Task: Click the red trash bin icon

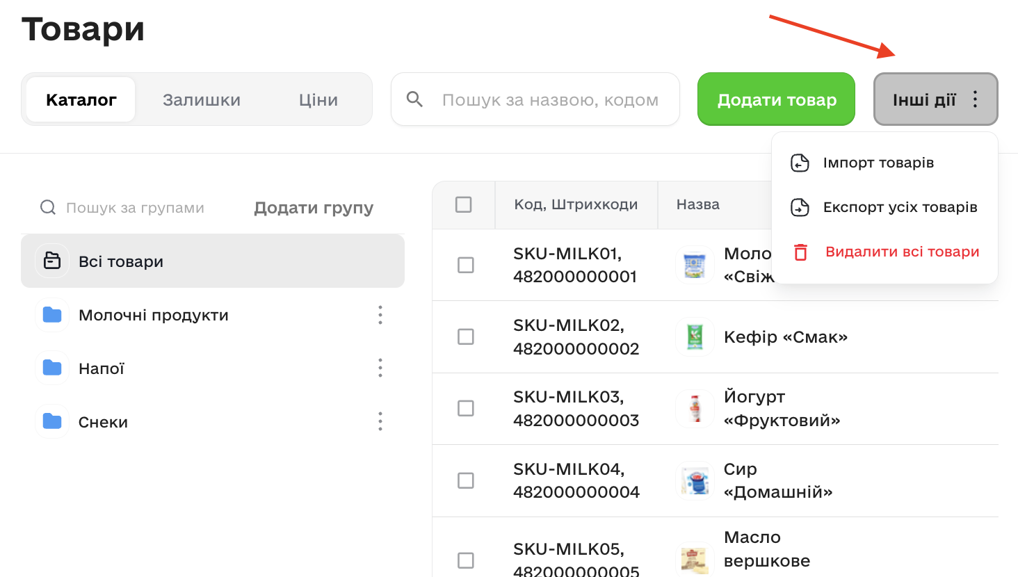Action: click(800, 252)
